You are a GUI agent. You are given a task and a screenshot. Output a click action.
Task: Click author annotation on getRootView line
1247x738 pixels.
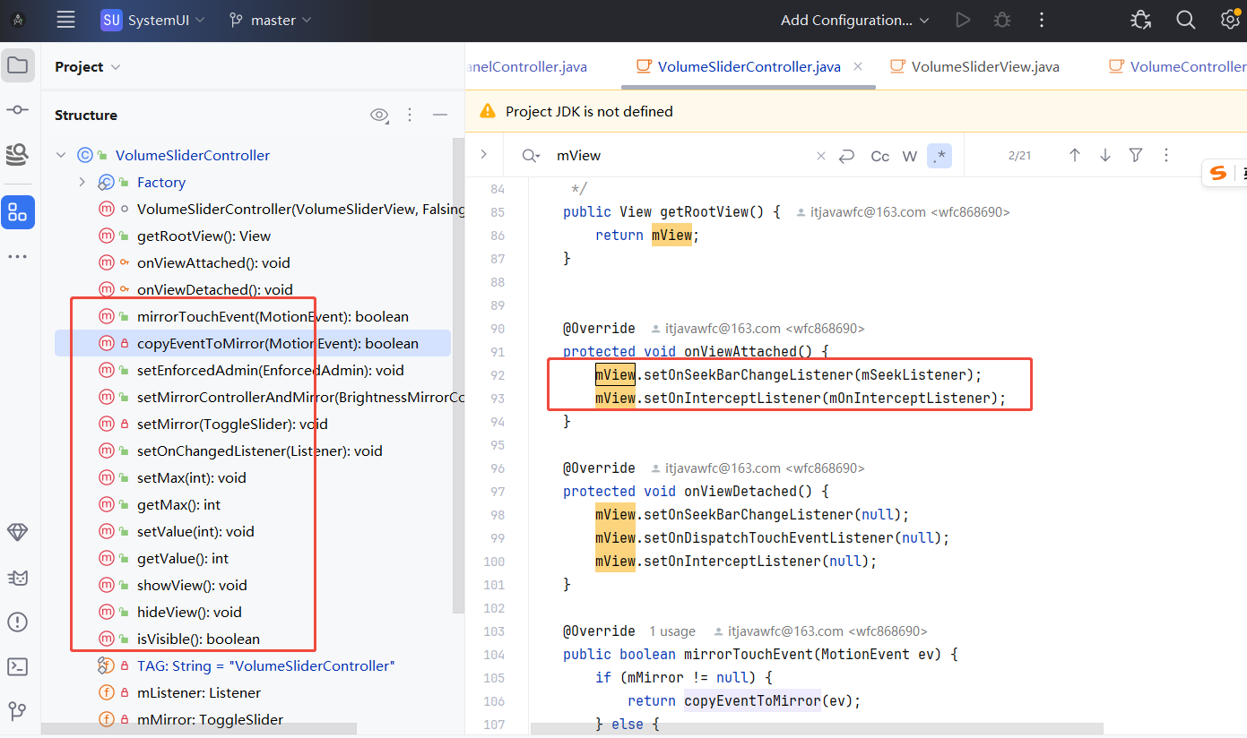coord(903,212)
